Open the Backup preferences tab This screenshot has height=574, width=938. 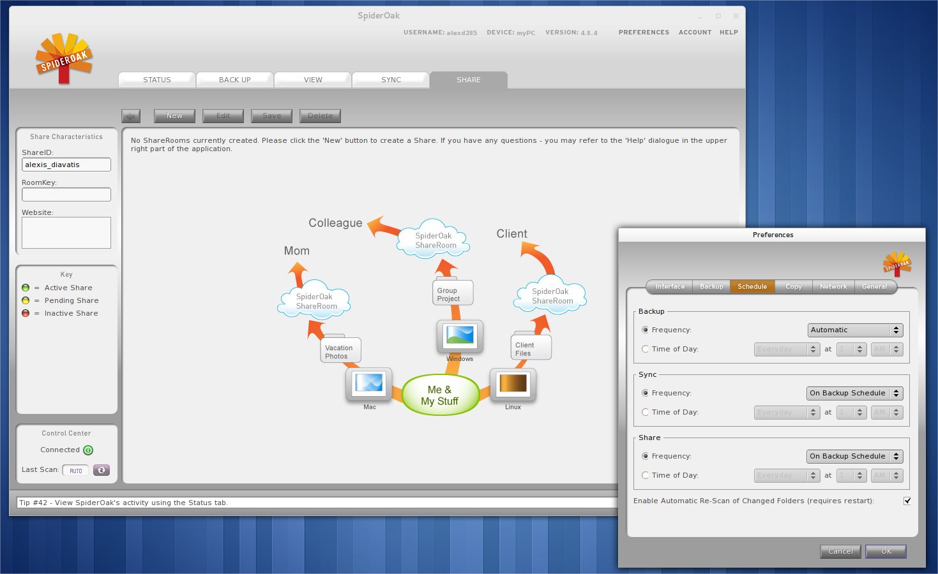pyautogui.click(x=711, y=286)
